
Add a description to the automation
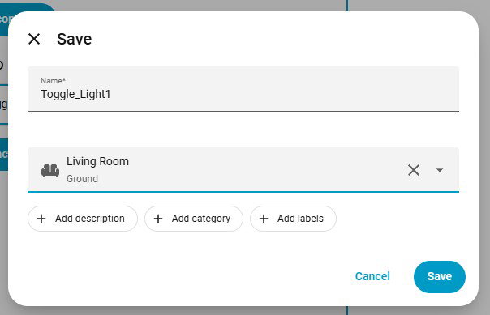click(x=83, y=219)
